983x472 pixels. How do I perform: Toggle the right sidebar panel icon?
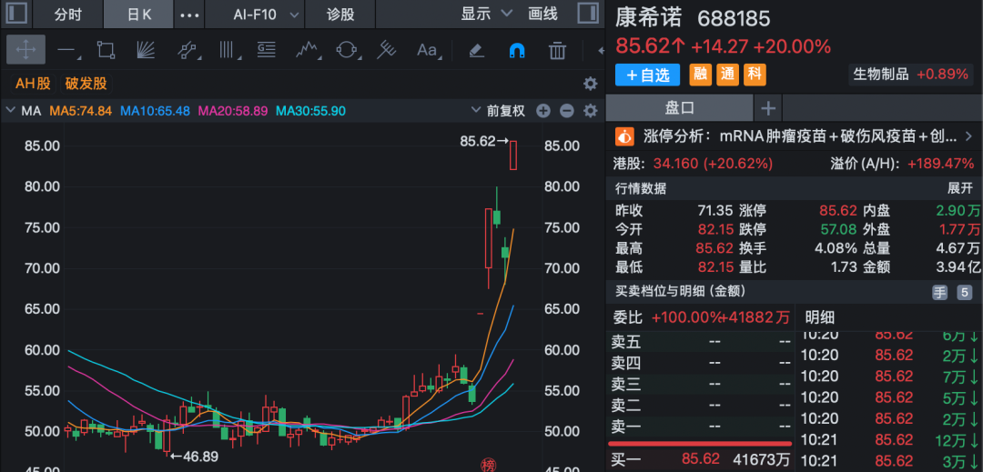(x=587, y=14)
